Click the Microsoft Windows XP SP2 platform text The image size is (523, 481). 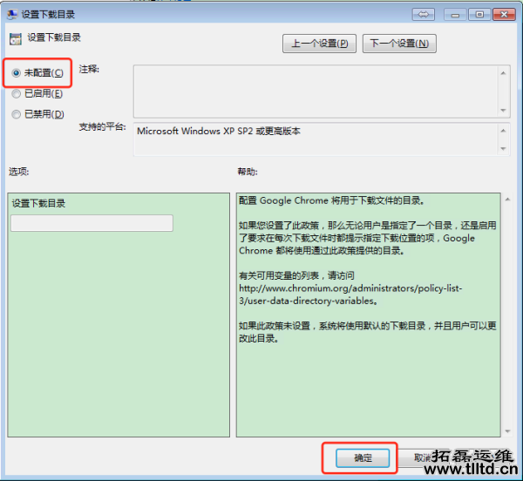click(219, 131)
